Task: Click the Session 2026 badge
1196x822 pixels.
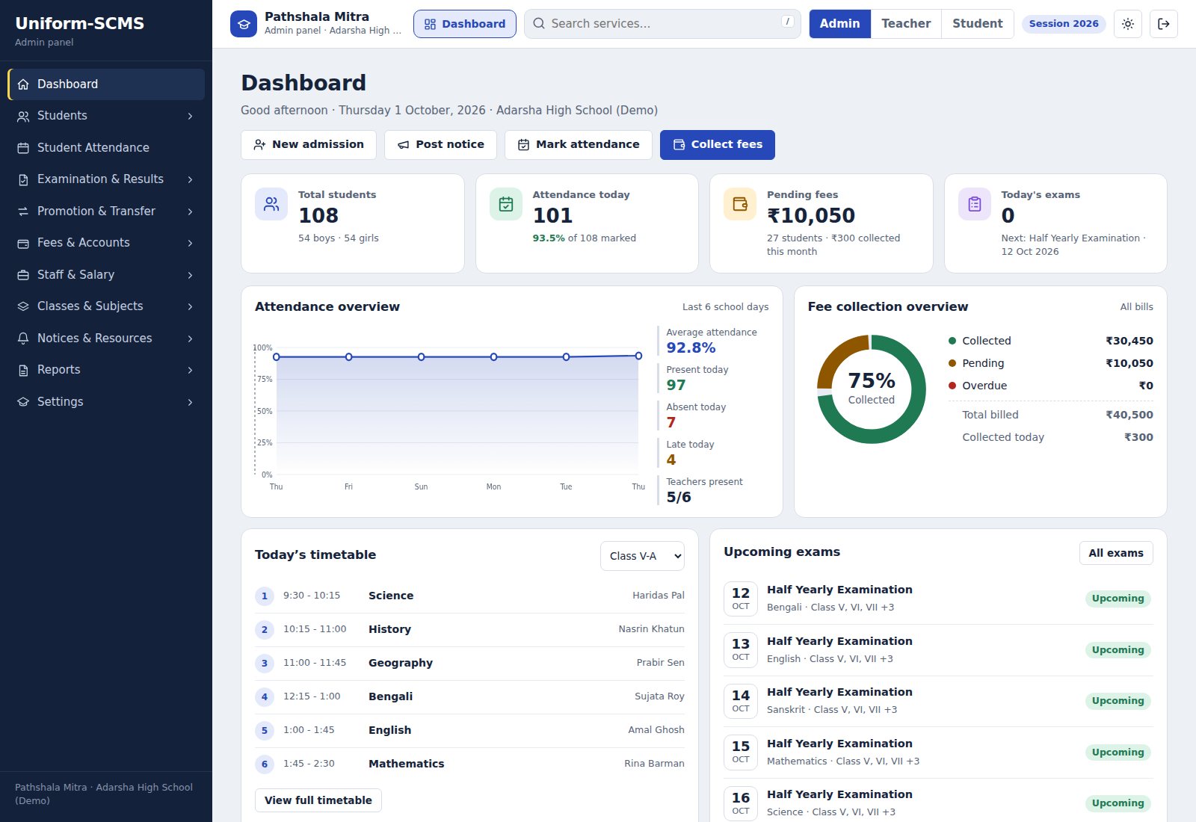Action: [x=1064, y=24]
